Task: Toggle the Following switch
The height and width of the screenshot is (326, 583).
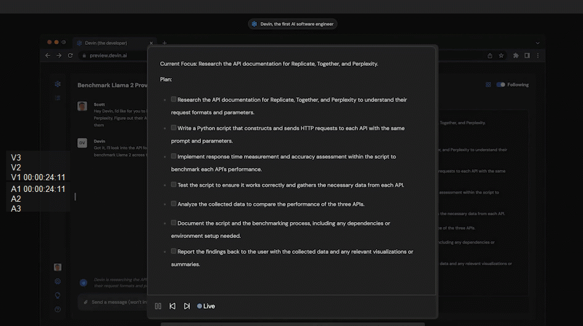Action: tap(501, 85)
